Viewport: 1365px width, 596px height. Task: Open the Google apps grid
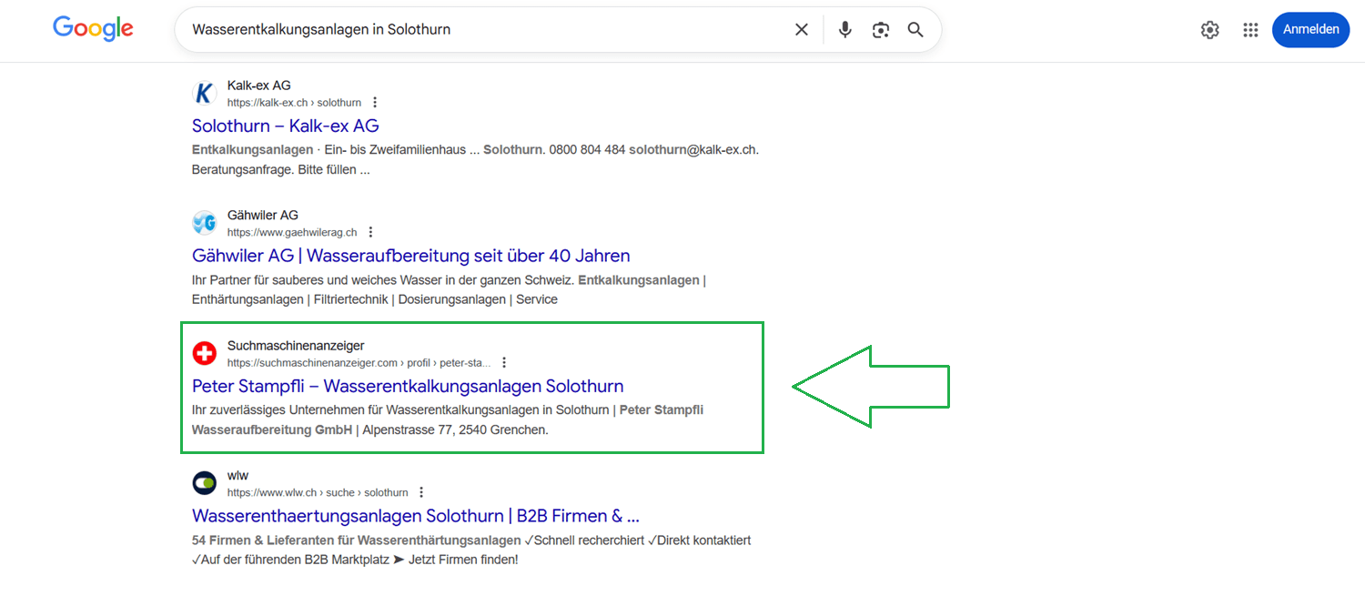pos(1250,30)
